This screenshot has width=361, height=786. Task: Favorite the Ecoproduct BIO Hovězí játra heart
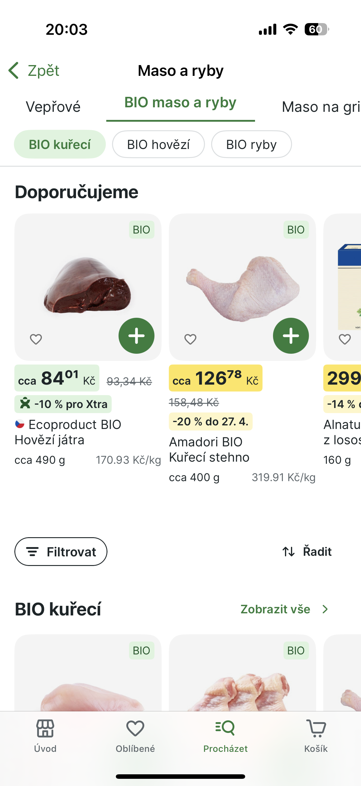point(36,339)
